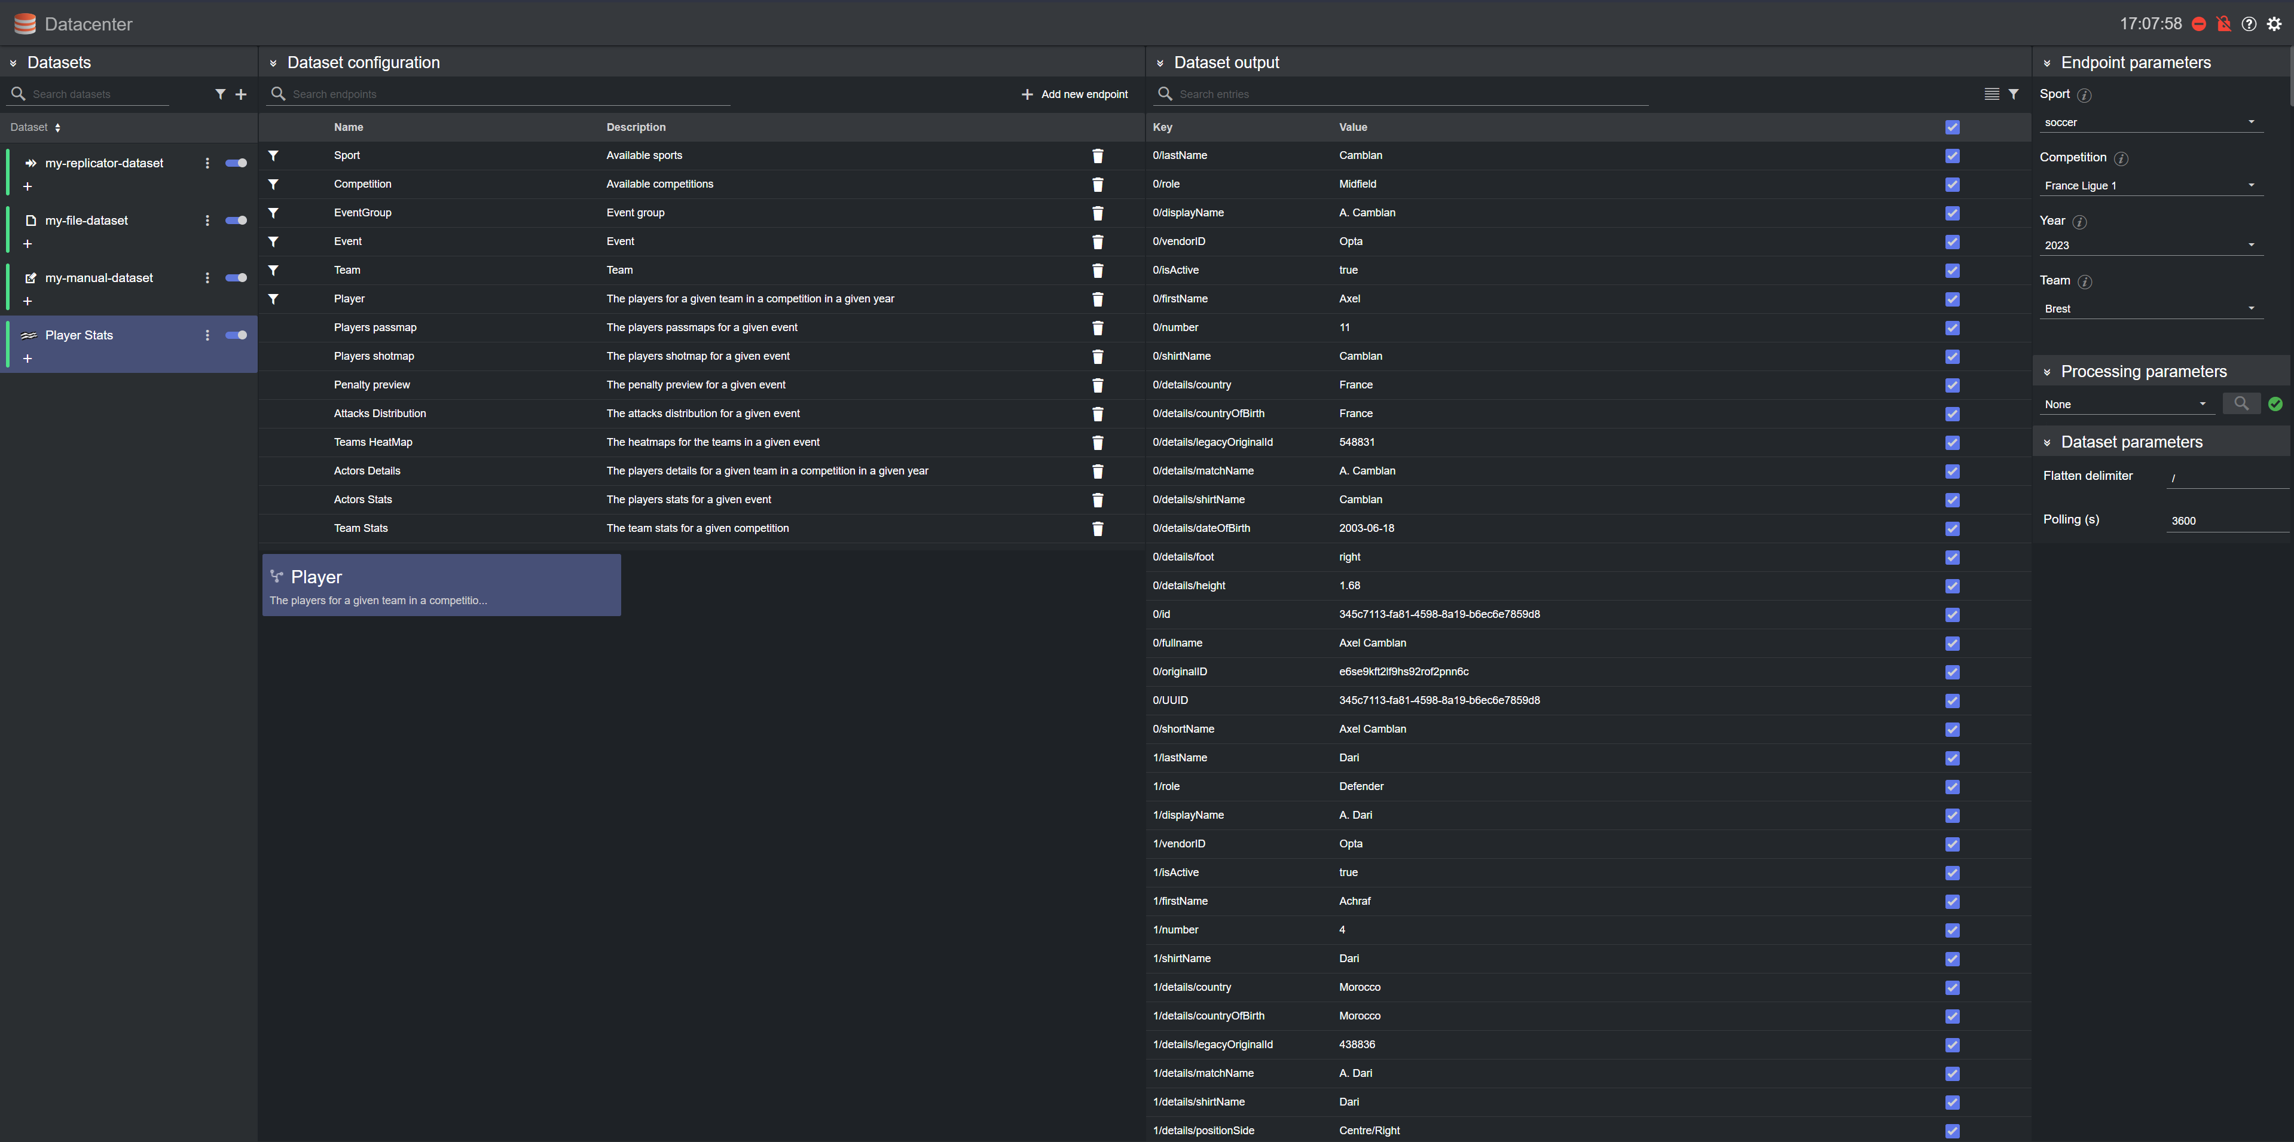The image size is (2294, 1142).
Task: Click the info icon next to Sport
Action: pyautogui.click(x=2085, y=95)
